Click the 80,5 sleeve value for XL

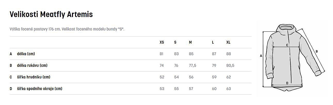tap(230, 66)
